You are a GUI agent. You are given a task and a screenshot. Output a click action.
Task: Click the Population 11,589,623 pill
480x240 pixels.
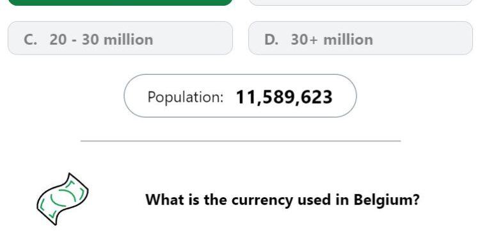(240, 96)
